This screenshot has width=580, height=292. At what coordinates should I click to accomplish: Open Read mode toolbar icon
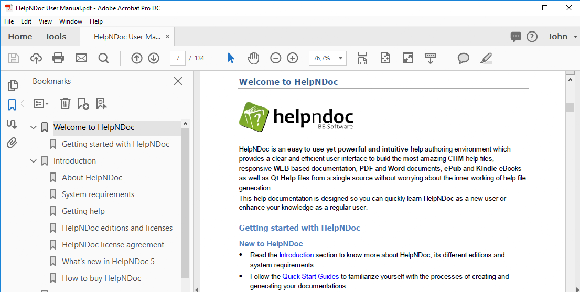point(430,58)
